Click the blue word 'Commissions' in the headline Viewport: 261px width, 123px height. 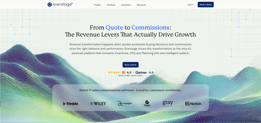[x=150, y=27]
